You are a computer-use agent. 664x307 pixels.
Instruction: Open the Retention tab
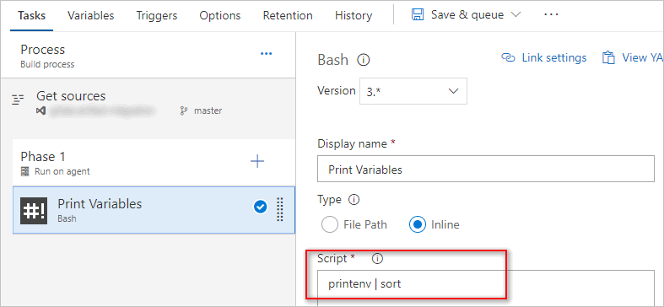(288, 16)
